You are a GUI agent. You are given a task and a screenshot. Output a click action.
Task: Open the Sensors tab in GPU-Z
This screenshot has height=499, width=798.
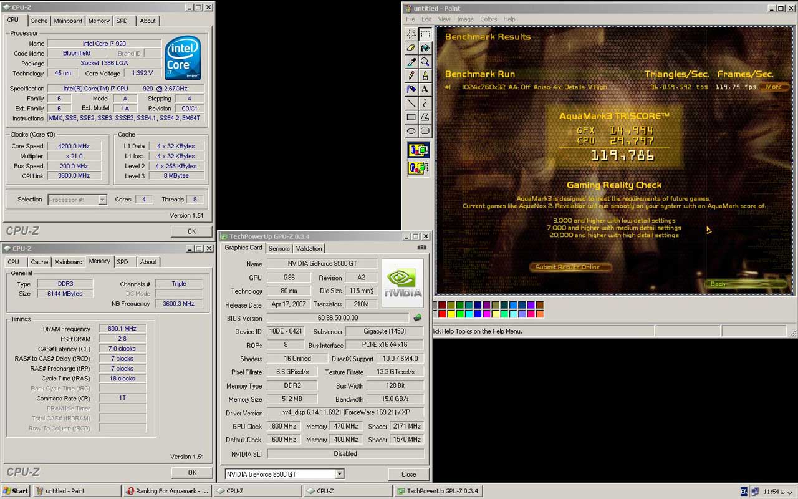tap(279, 249)
